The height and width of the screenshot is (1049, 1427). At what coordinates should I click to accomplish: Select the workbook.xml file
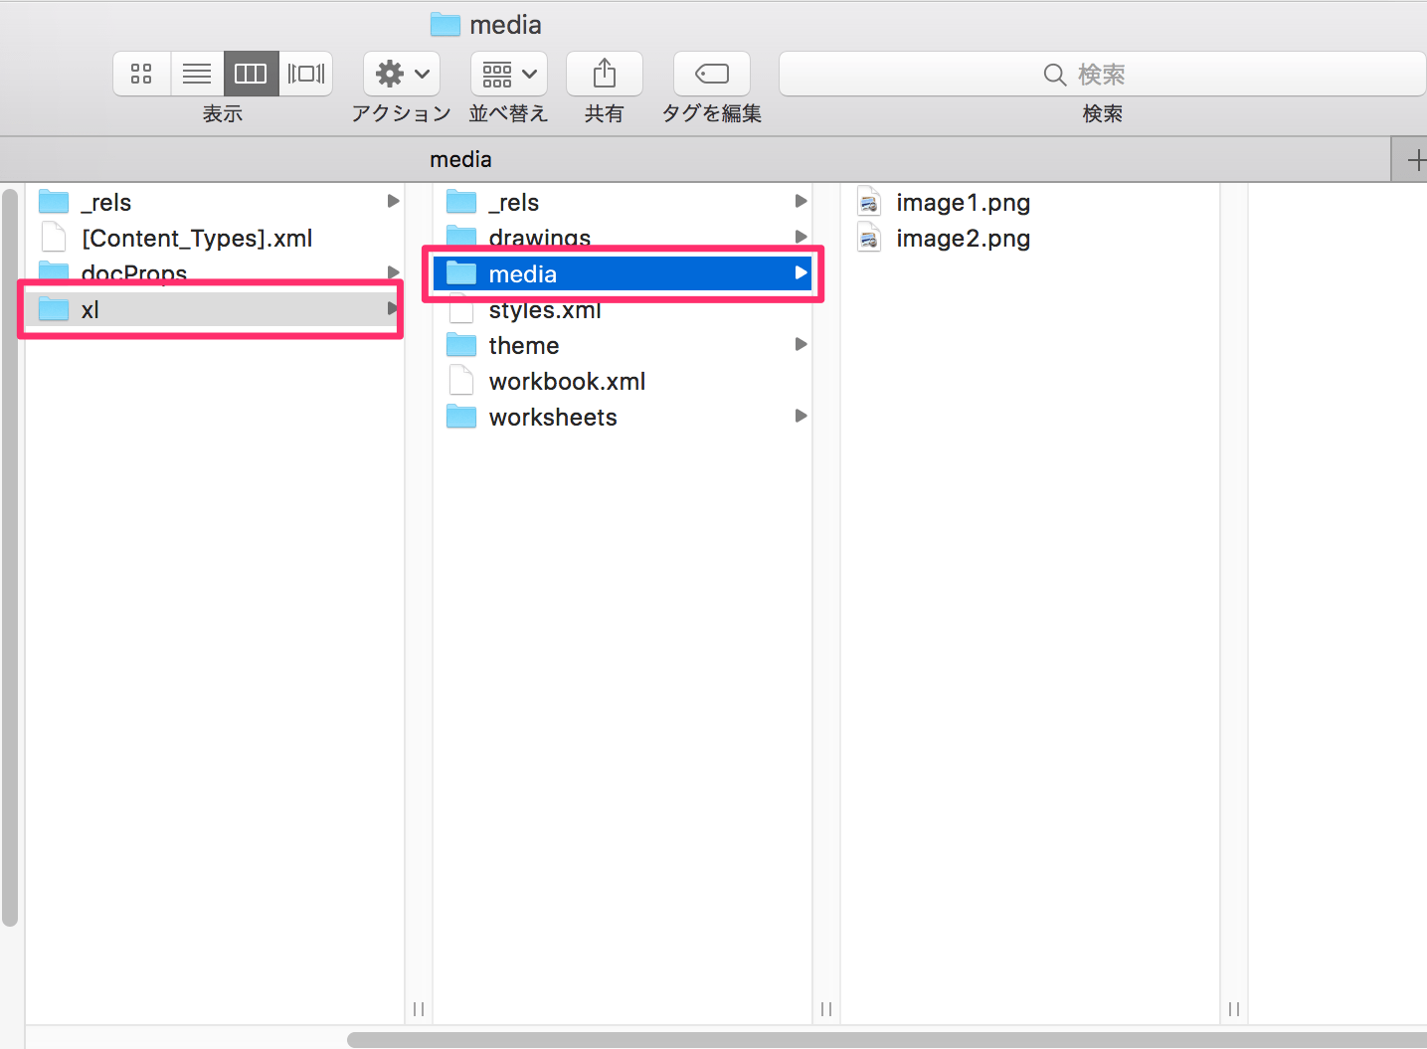point(623,381)
